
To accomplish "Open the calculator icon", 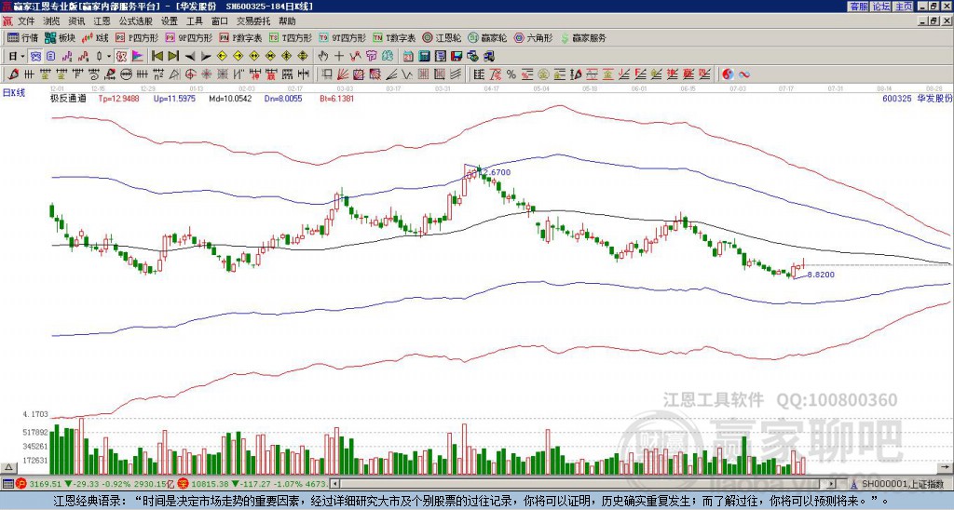I will point(424,57).
